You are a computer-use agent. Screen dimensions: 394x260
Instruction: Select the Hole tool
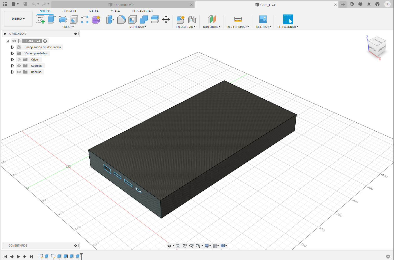(x=74, y=19)
